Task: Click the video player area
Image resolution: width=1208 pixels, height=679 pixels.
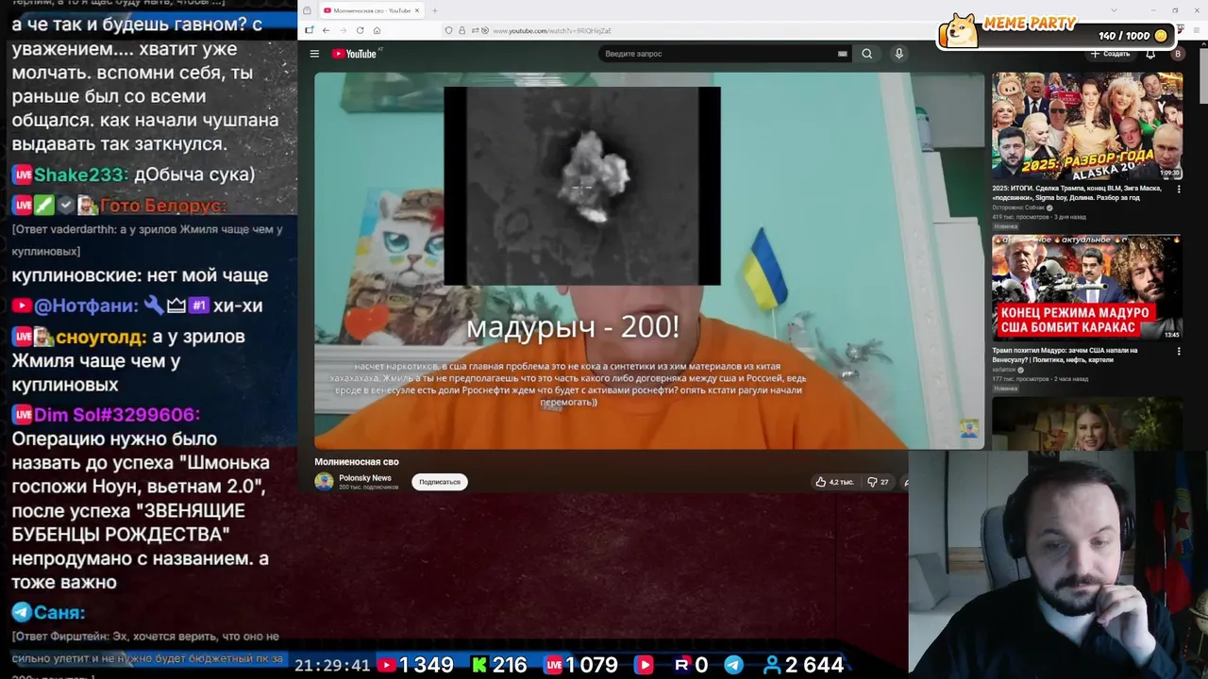Action: point(649,260)
